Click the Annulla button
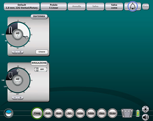This screenshot has width=153, height=121. 76,6
